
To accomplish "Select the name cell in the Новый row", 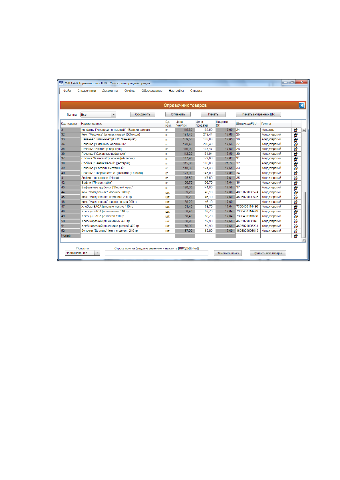I will pos(122,236).
